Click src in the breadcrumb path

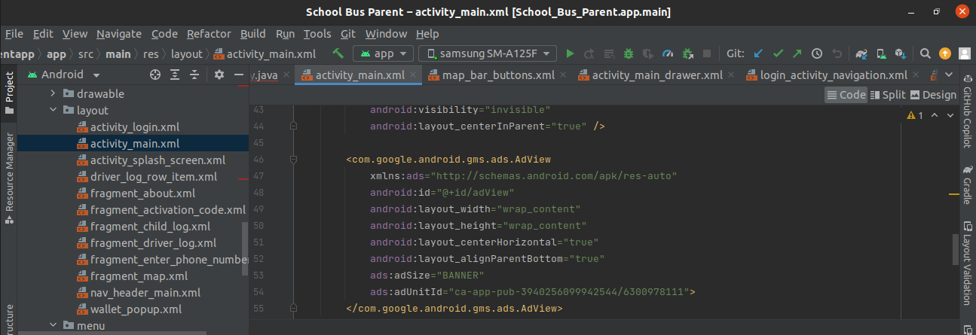(x=86, y=54)
